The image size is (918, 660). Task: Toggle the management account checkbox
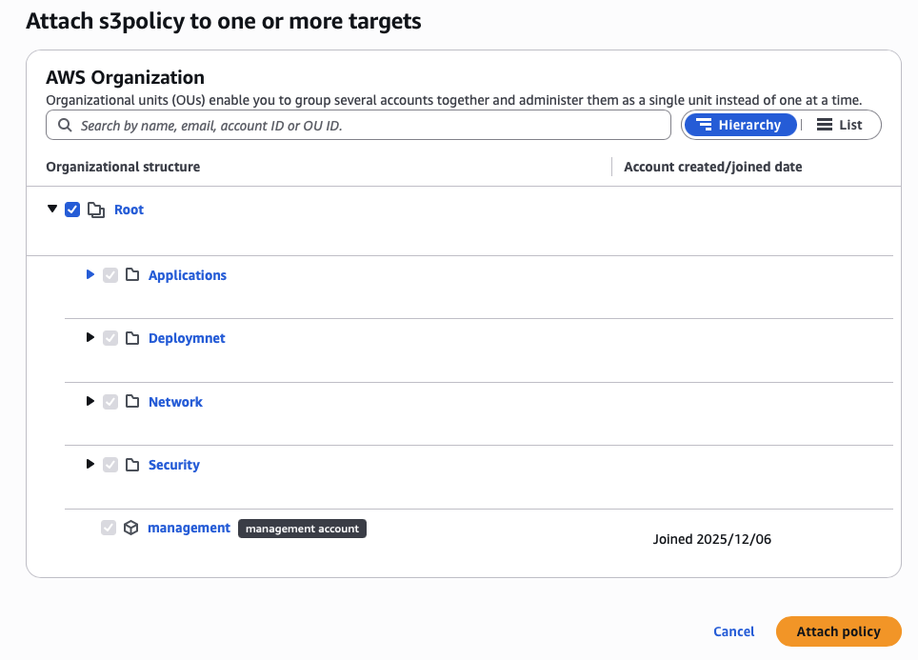[109, 528]
